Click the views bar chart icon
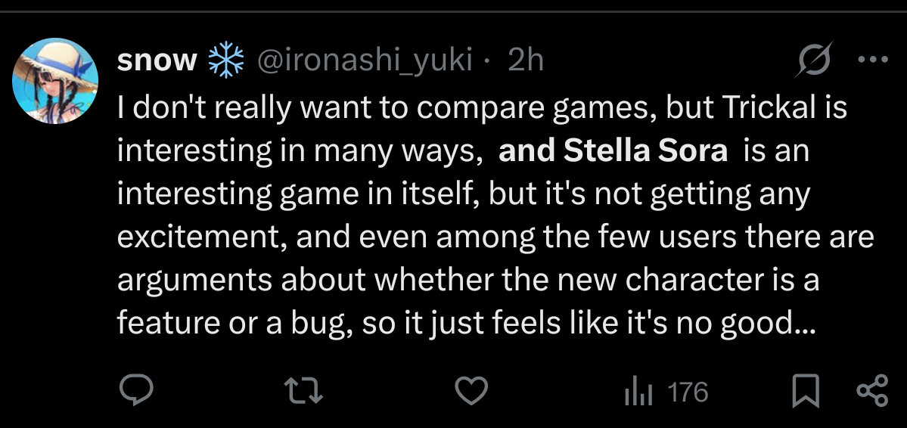 (638, 392)
